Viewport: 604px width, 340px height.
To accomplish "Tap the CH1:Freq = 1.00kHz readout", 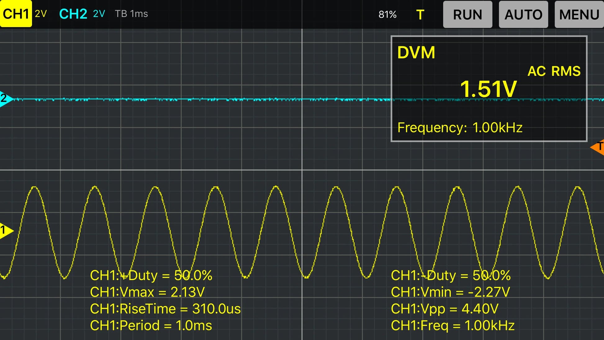I will [453, 325].
